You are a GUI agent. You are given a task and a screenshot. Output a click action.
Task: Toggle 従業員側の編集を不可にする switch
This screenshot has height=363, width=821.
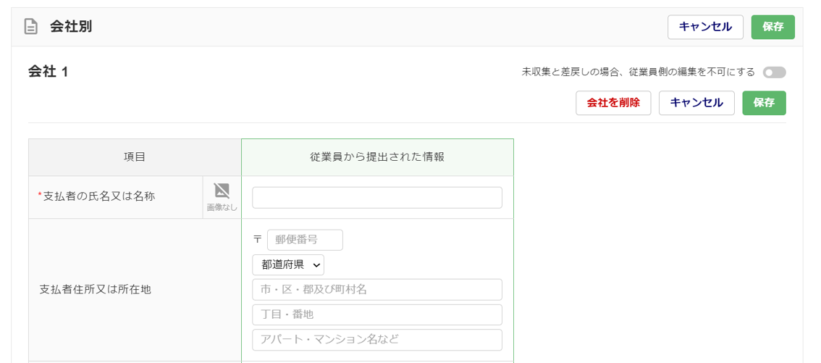tap(775, 72)
